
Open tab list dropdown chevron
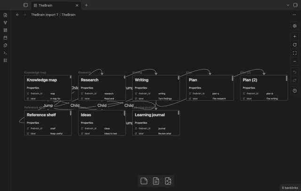pos(288,5)
